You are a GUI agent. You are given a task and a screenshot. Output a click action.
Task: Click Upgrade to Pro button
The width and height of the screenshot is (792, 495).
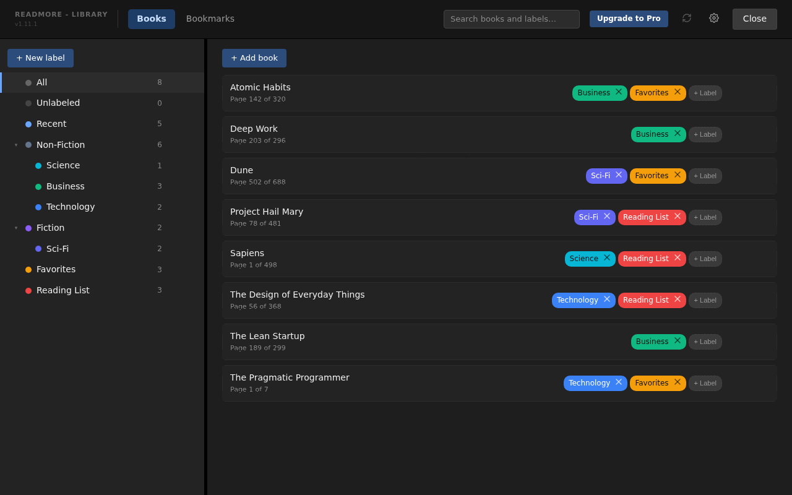[x=629, y=19]
